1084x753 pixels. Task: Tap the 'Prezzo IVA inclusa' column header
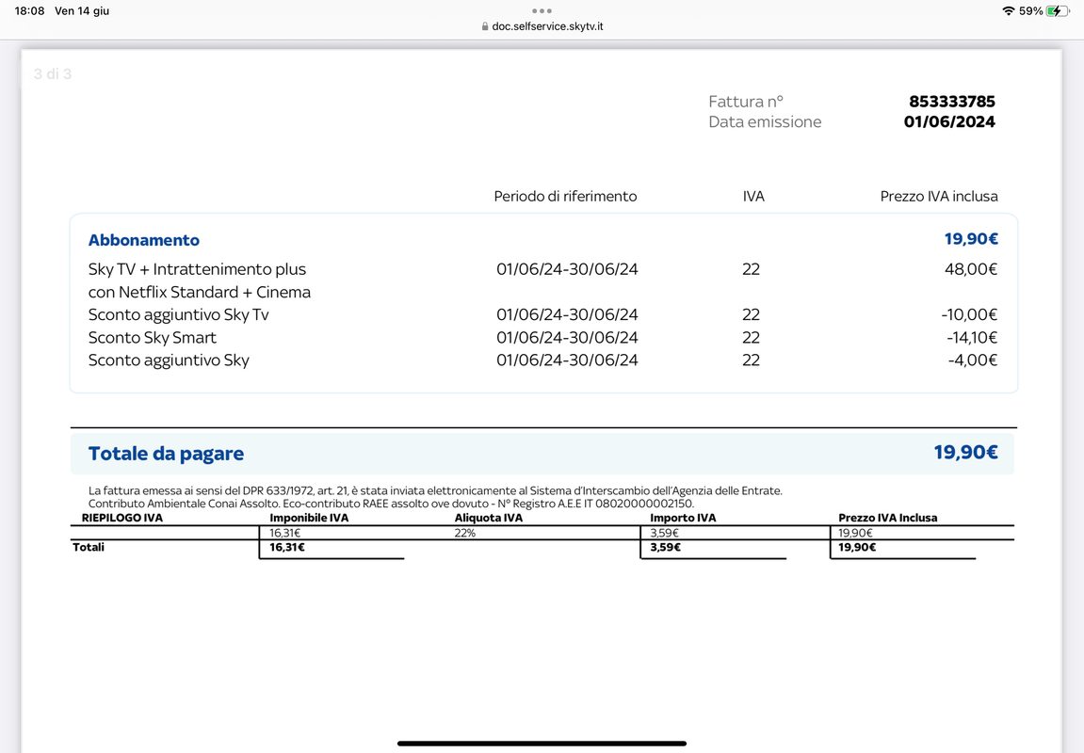tap(939, 196)
